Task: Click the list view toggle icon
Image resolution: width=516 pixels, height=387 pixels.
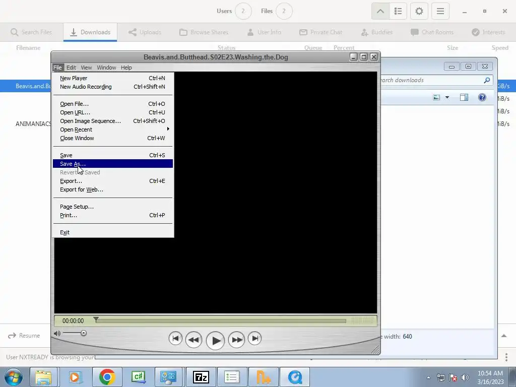Action: point(398,11)
